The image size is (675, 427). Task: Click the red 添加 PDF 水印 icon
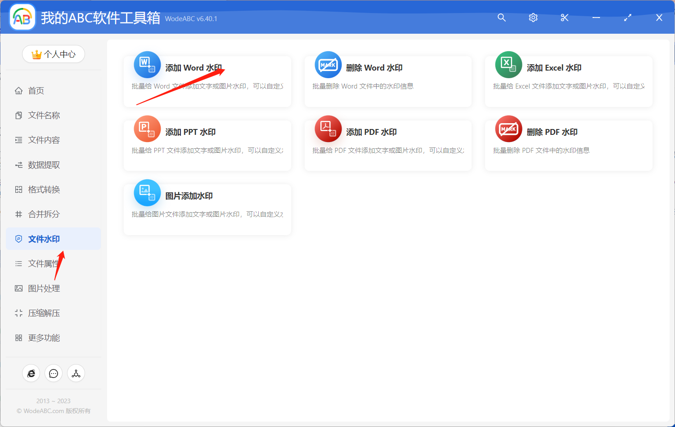[328, 129]
